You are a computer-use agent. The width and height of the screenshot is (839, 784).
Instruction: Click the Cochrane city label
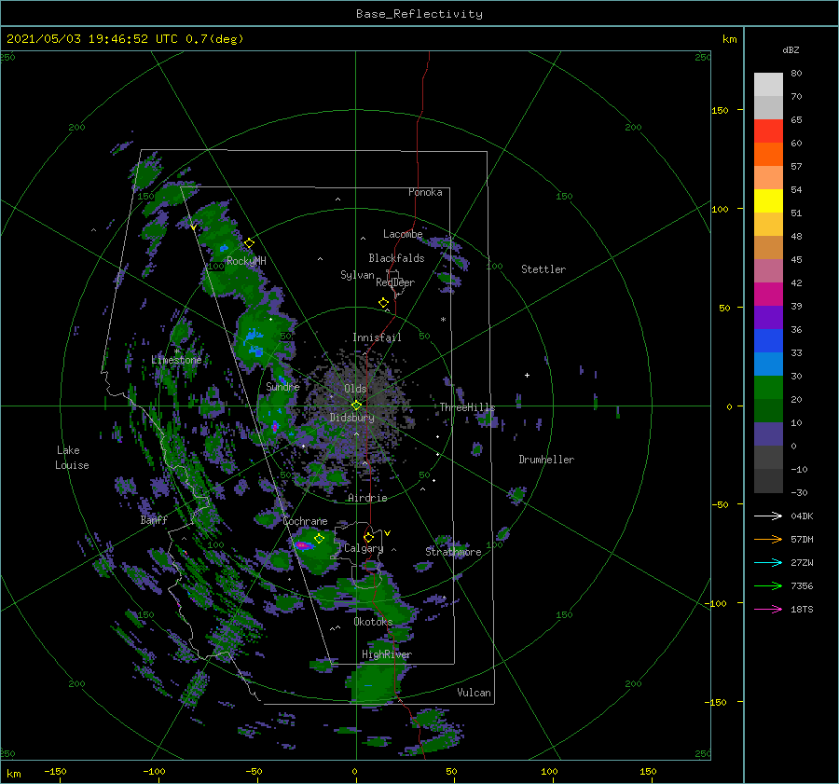(305, 521)
